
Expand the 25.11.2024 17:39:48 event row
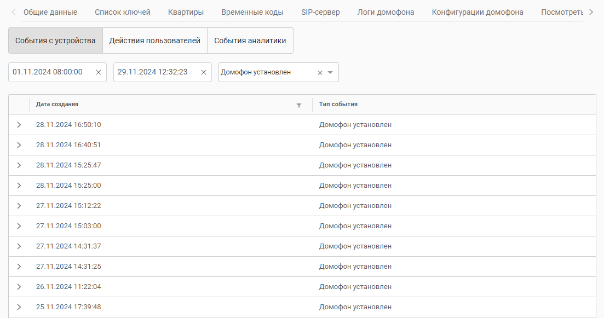click(x=19, y=307)
